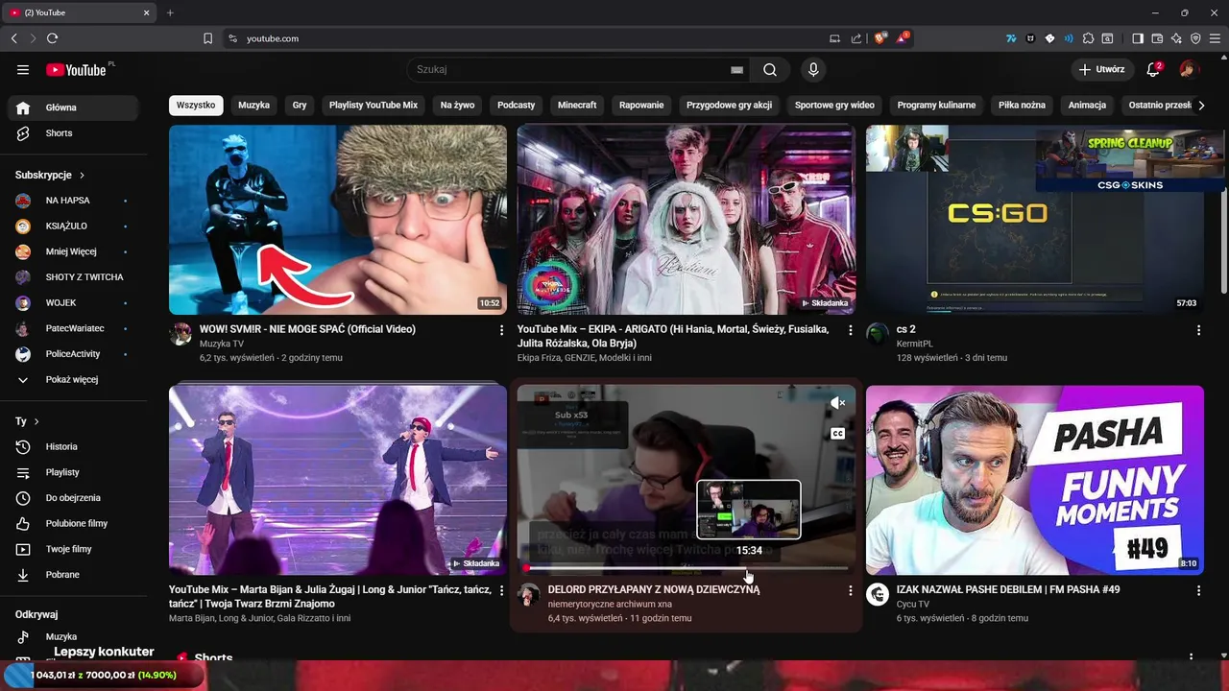Bookmark this page in address bar
This screenshot has height=691, width=1229.
tap(207, 38)
